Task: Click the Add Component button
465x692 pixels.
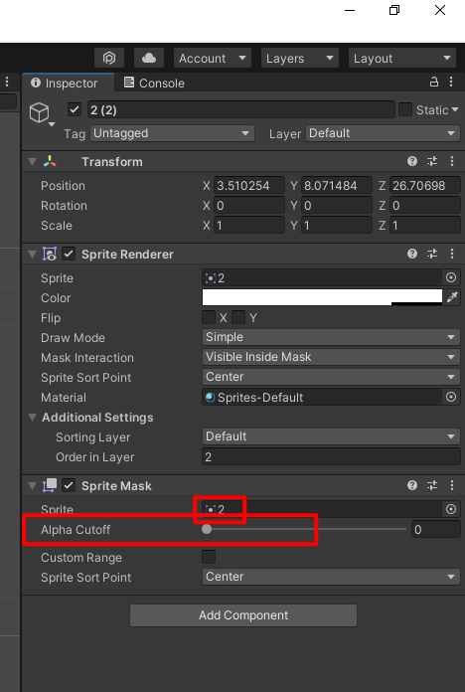Action: tap(243, 615)
